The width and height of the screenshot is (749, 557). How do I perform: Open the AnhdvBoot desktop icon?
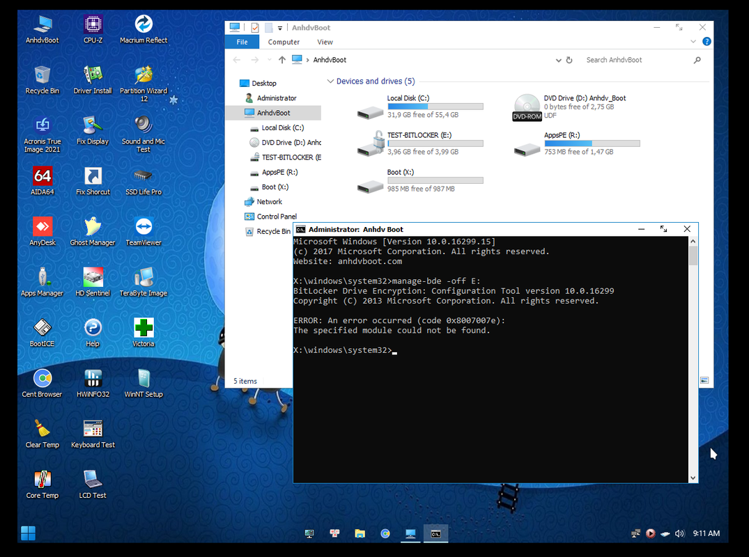pyautogui.click(x=42, y=30)
